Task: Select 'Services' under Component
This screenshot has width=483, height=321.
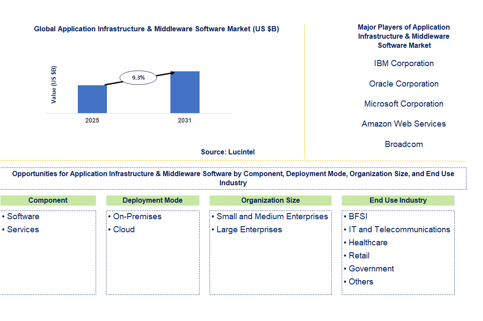Action: click(x=23, y=230)
